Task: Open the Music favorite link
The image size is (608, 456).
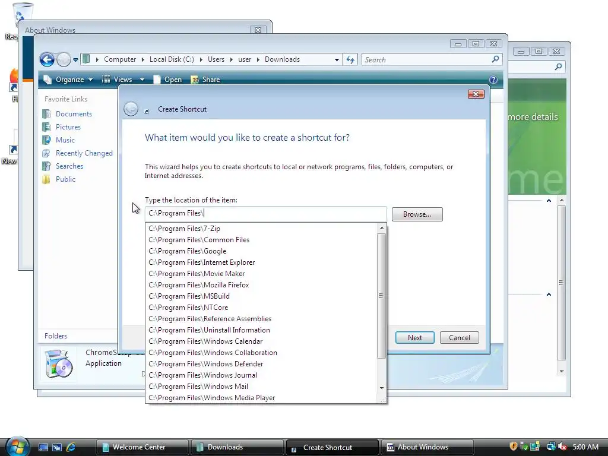Action: pos(65,140)
